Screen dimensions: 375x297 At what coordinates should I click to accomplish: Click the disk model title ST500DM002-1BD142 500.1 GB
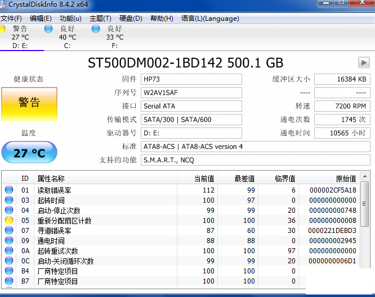coord(185,63)
